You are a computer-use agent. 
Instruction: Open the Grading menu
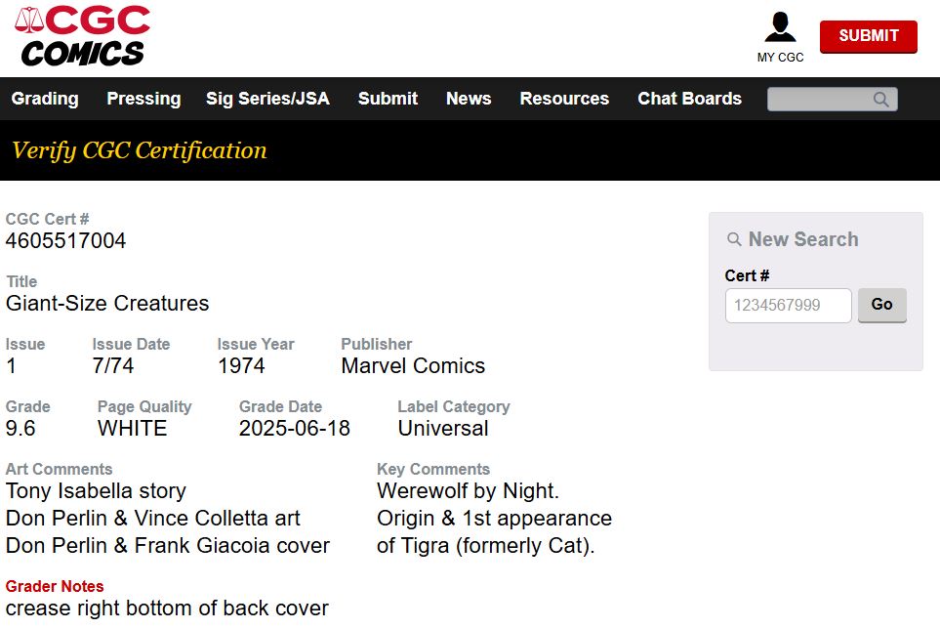click(x=45, y=99)
